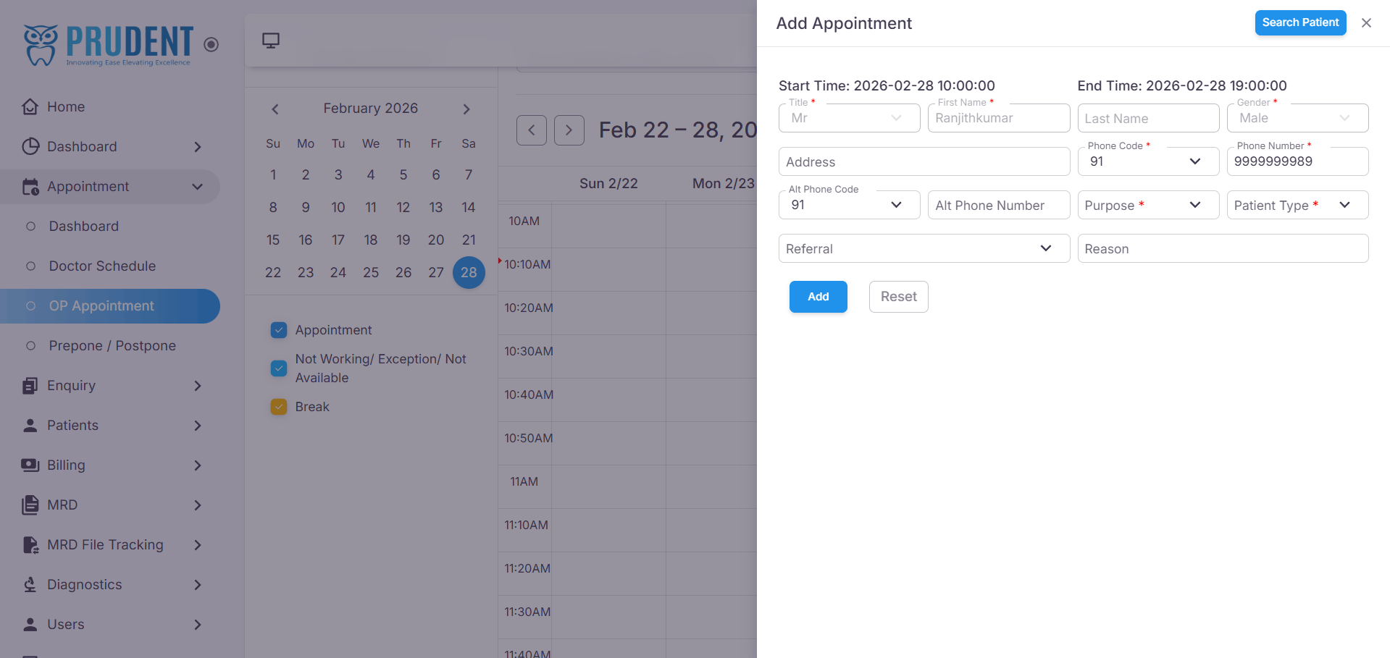The height and width of the screenshot is (658, 1390).
Task: Select date 28 in mini calendar
Action: [469, 273]
